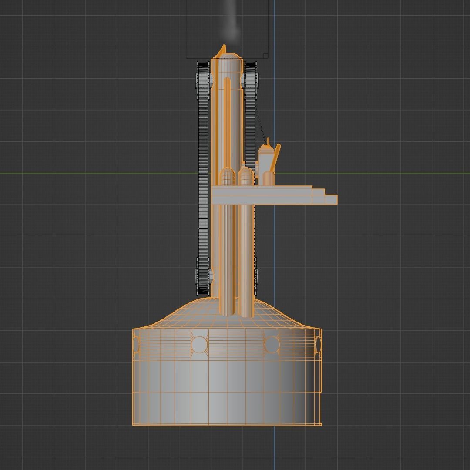This screenshot has width=470, height=470.
Task: Click the stepped platform on the tower
Action: pyautogui.click(x=274, y=195)
